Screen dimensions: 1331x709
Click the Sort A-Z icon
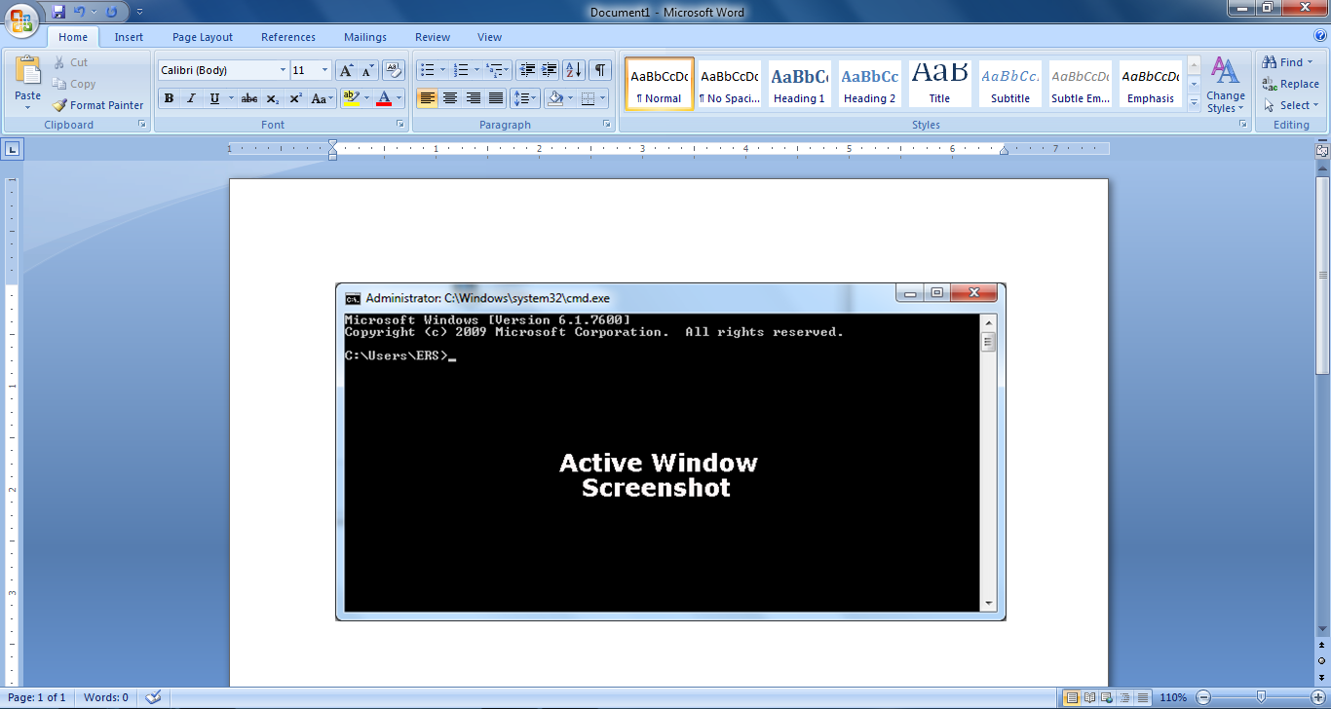[573, 70]
